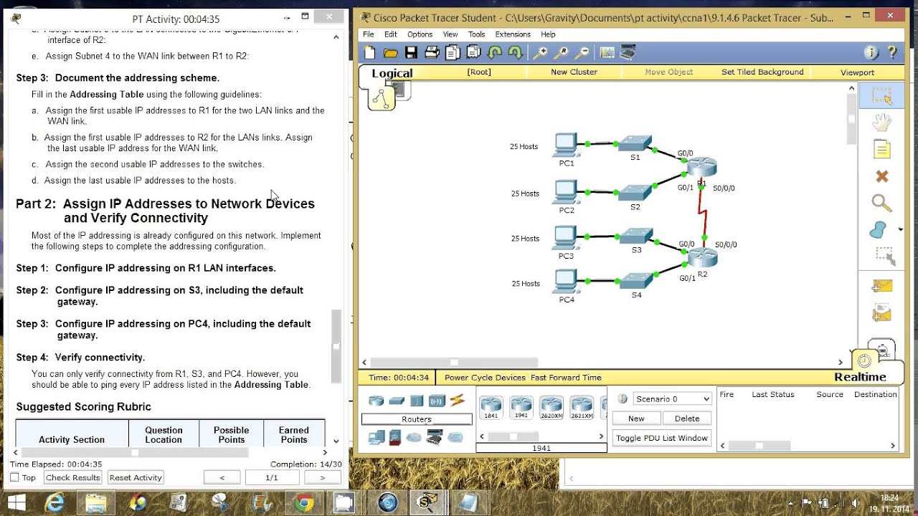
Task: Click the workspace horizontal scrollbar thumb
Action: (x=453, y=362)
